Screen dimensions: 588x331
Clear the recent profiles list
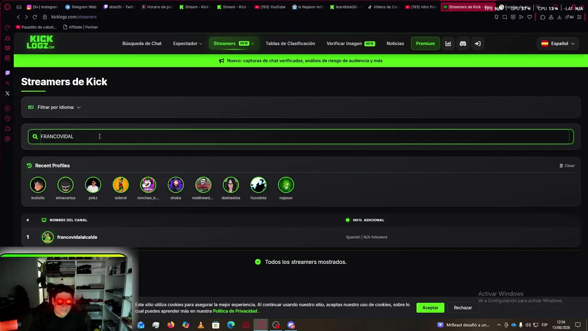(x=567, y=165)
